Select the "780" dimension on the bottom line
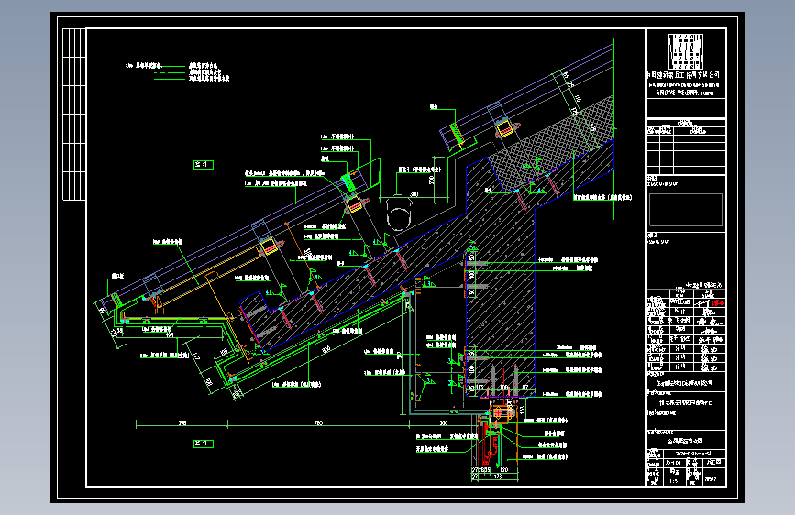This screenshot has width=795, height=515. click(x=318, y=422)
